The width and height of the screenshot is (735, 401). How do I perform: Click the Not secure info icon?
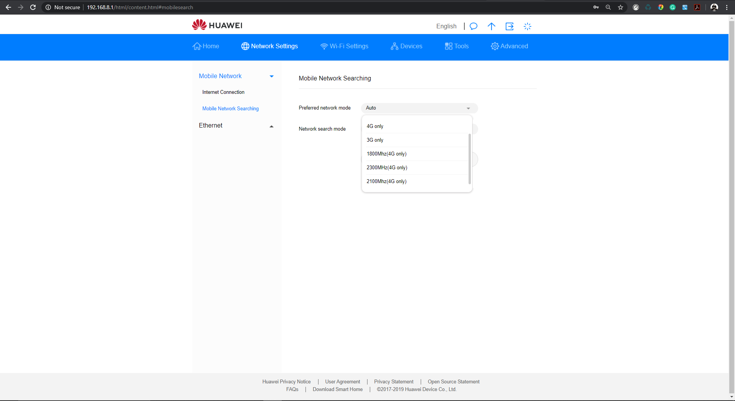(48, 7)
